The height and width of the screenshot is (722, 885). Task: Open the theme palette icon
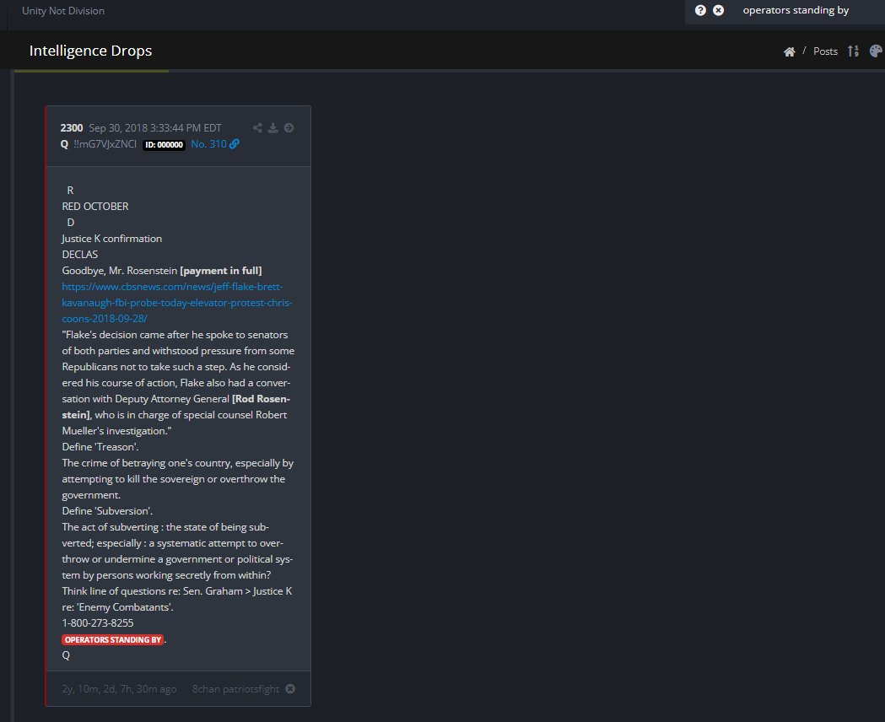click(876, 51)
